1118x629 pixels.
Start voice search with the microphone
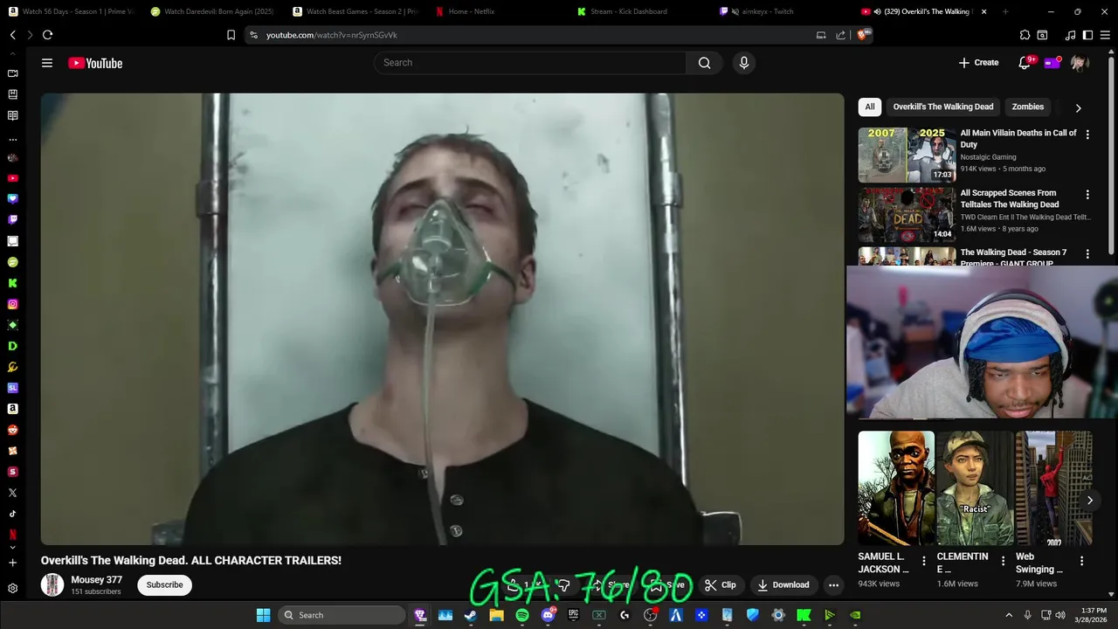[x=744, y=63]
